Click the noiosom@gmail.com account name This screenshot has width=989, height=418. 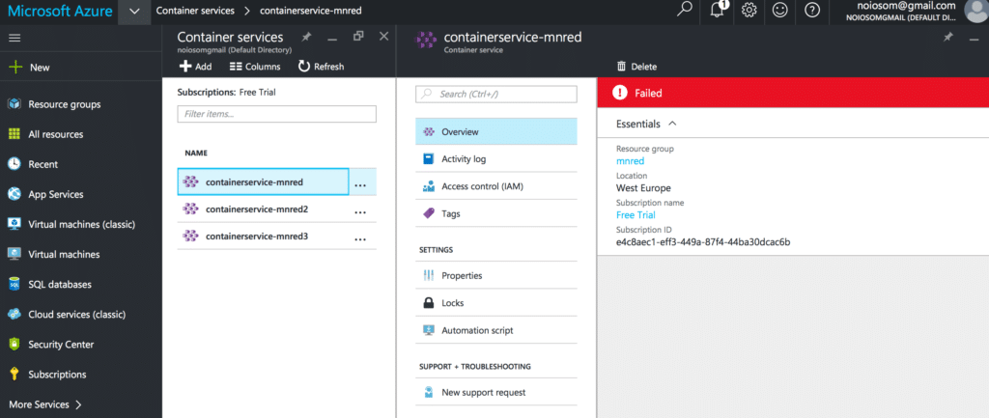point(906,6)
